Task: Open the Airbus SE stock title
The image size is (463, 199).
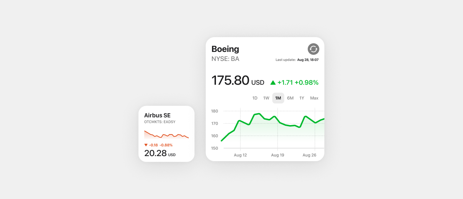Action: point(157,115)
